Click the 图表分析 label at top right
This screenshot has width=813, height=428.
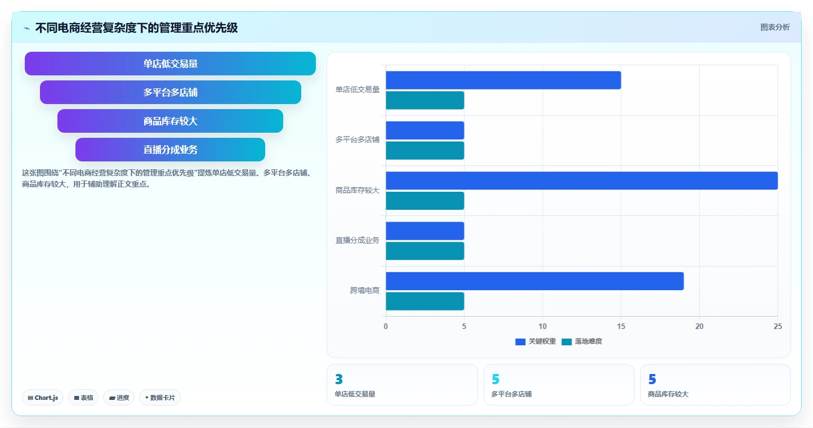click(x=775, y=27)
